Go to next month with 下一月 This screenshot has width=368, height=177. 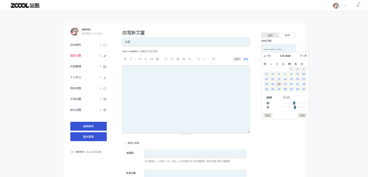tap(303, 56)
